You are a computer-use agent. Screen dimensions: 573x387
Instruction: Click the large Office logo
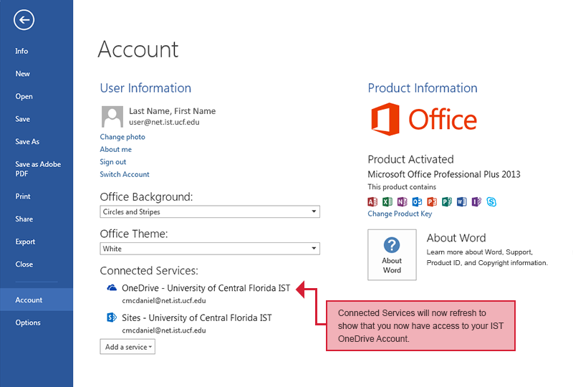click(x=424, y=119)
